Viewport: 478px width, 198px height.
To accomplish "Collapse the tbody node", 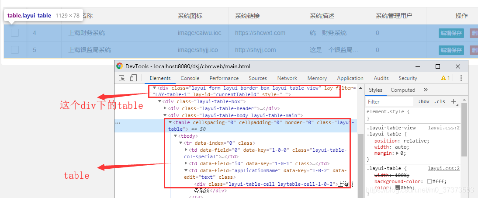I will click(x=175, y=136).
